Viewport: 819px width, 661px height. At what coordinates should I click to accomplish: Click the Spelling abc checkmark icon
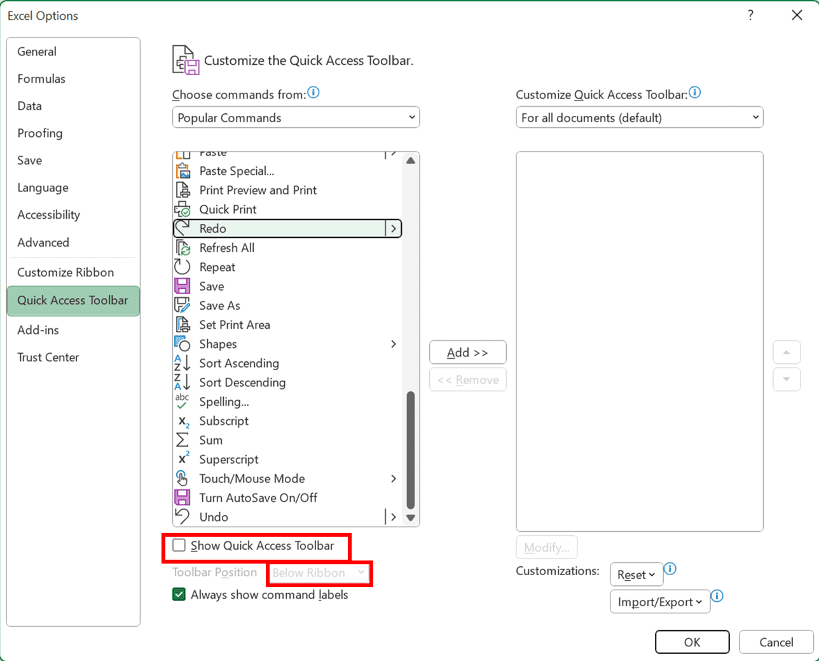182,401
